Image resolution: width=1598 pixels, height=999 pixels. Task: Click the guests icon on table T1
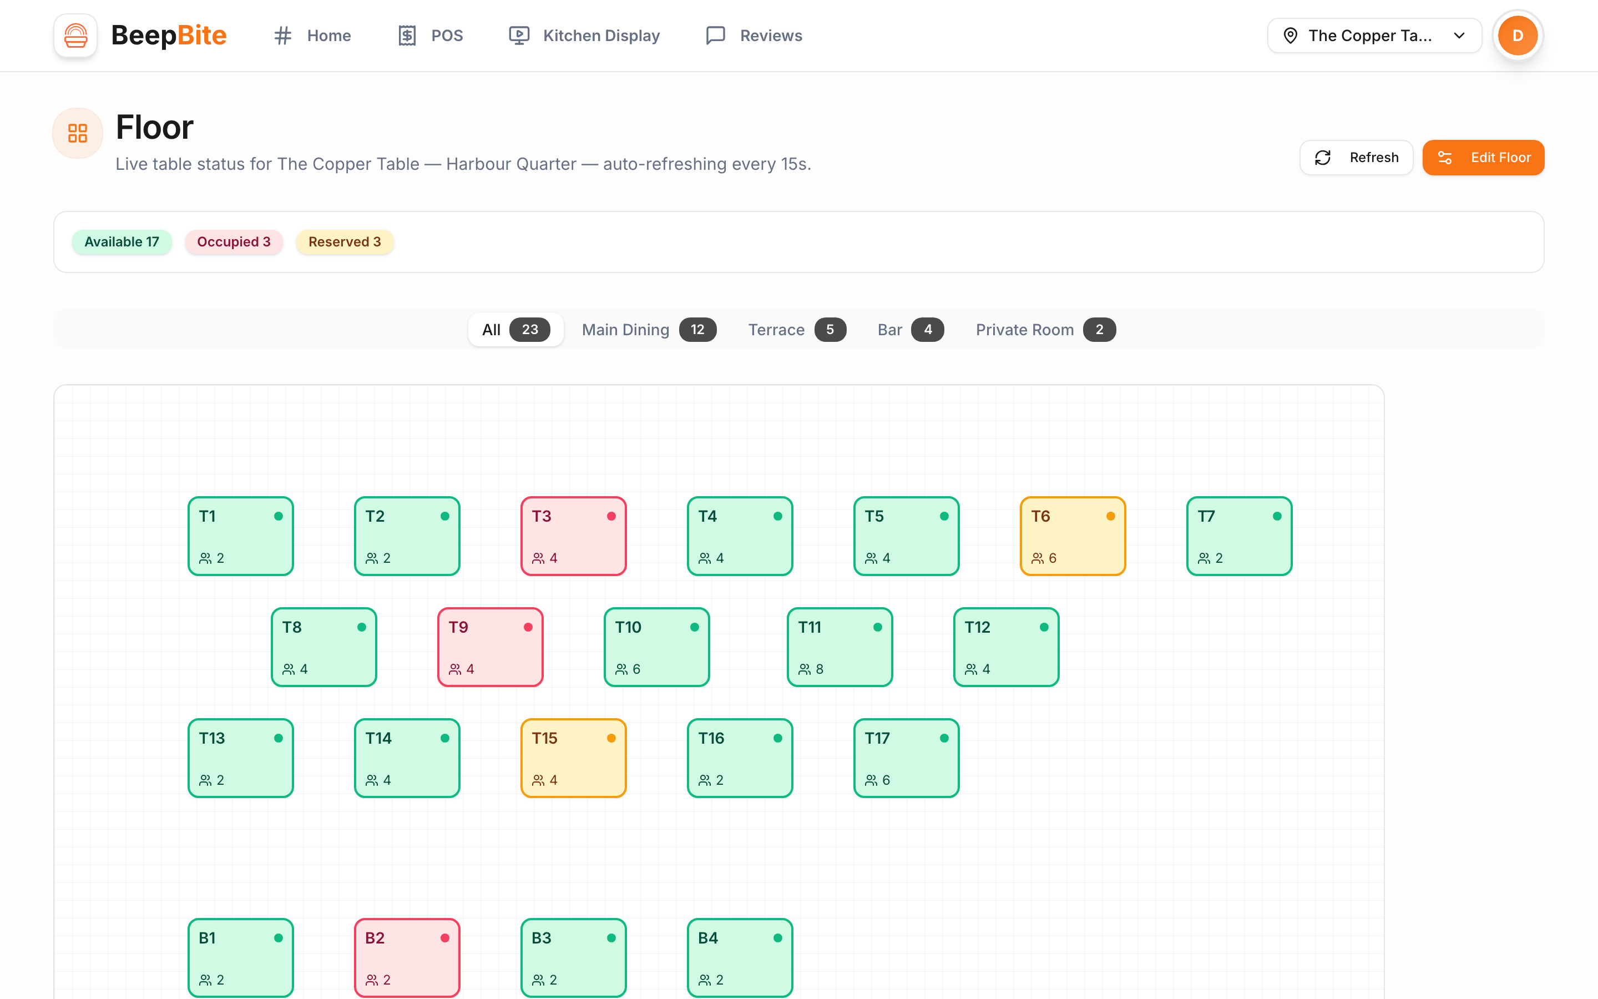pos(205,558)
